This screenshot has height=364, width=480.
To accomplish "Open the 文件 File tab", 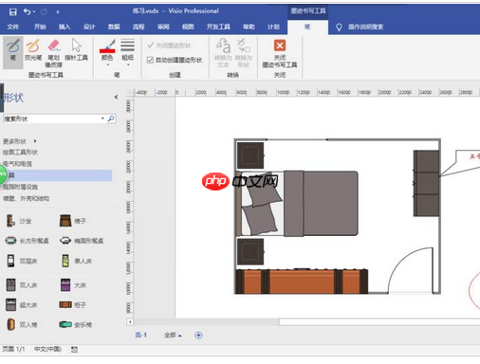I will pos(12,27).
